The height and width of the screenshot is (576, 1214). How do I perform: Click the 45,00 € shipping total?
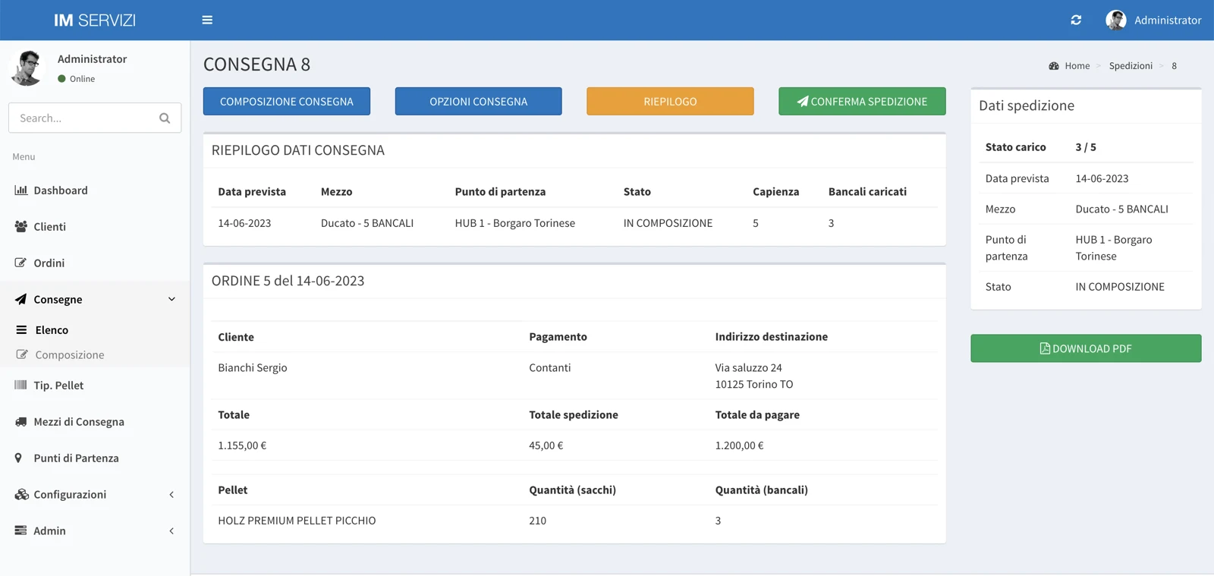point(546,445)
